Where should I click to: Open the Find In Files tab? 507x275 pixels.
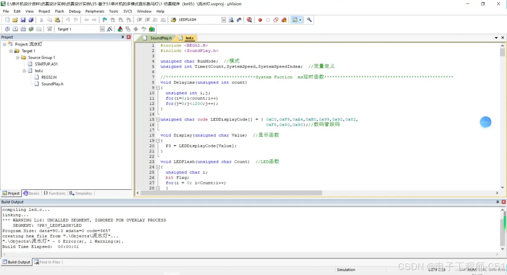click(x=47, y=262)
